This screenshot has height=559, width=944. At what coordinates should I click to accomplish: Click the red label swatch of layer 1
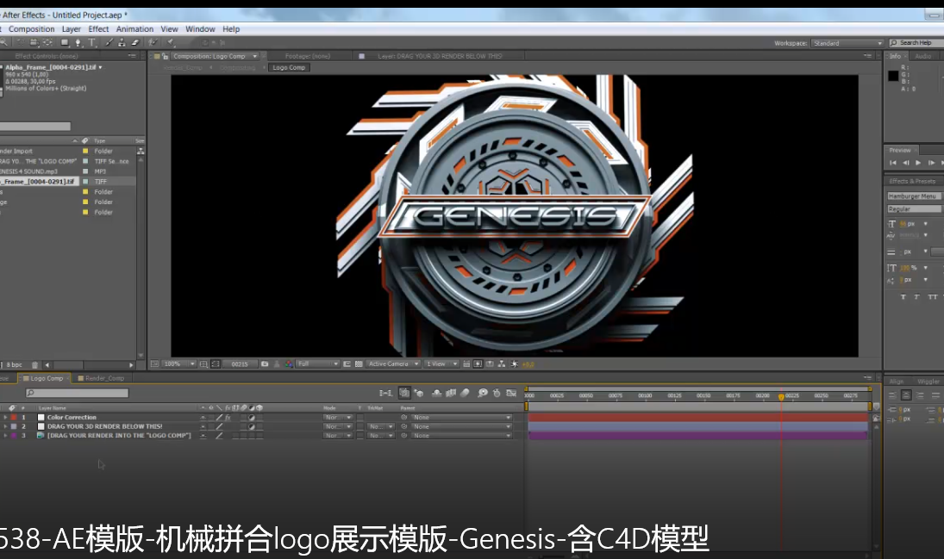pos(14,418)
